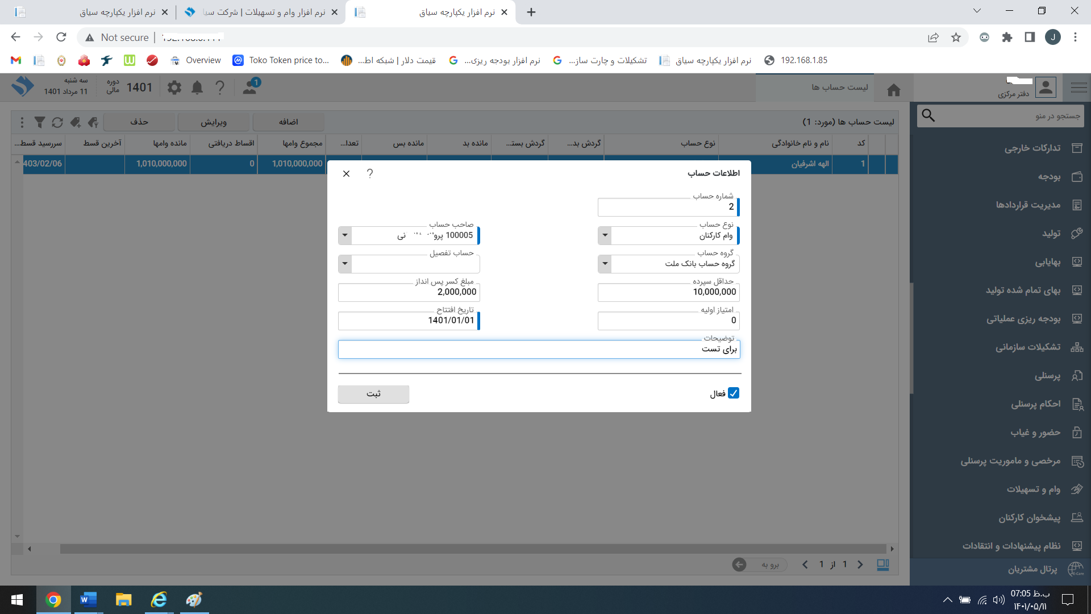This screenshot has height=614, width=1091.
Task: Expand the حساب تفصیل dropdown arrow
Action: tap(345, 264)
